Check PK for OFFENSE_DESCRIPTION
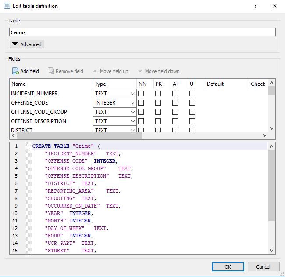The height and width of the screenshot is (277, 285). pyautogui.click(x=158, y=121)
